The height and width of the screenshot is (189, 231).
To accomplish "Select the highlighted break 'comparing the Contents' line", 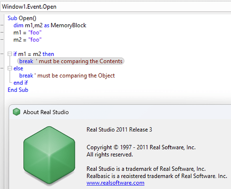I will point(71,61).
